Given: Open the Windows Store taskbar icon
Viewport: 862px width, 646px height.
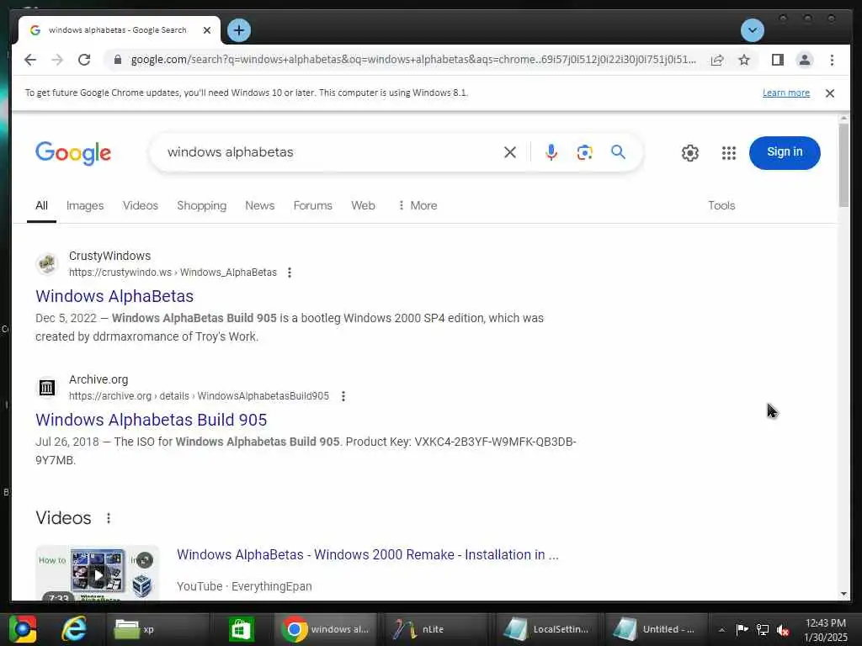Looking at the screenshot, I should point(241,629).
